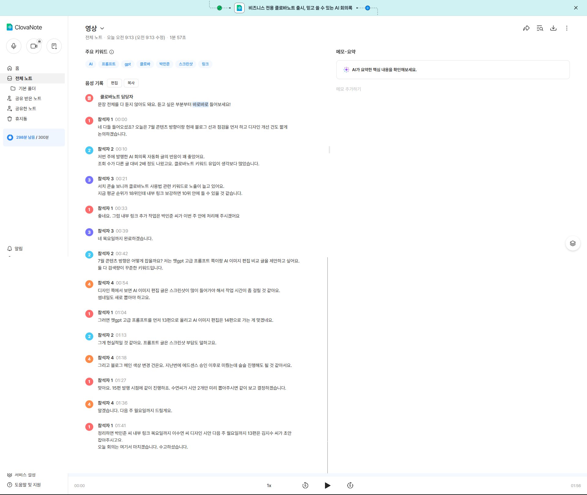The width and height of the screenshot is (587, 495).
Task: Share the note using the arrow icon
Action: click(x=526, y=28)
